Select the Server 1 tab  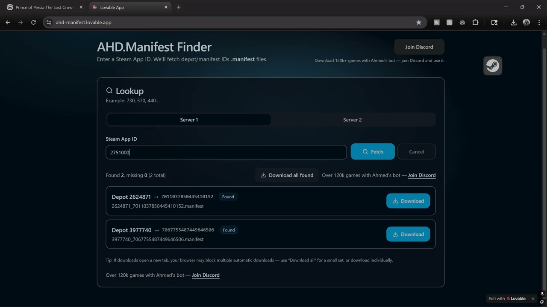click(189, 120)
